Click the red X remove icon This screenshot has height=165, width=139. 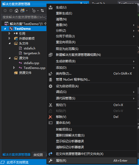click(x=50, y=117)
